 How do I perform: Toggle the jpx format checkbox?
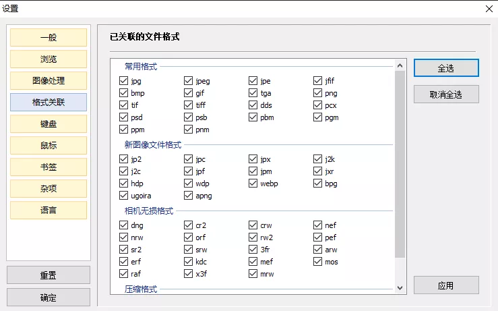coord(253,159)
